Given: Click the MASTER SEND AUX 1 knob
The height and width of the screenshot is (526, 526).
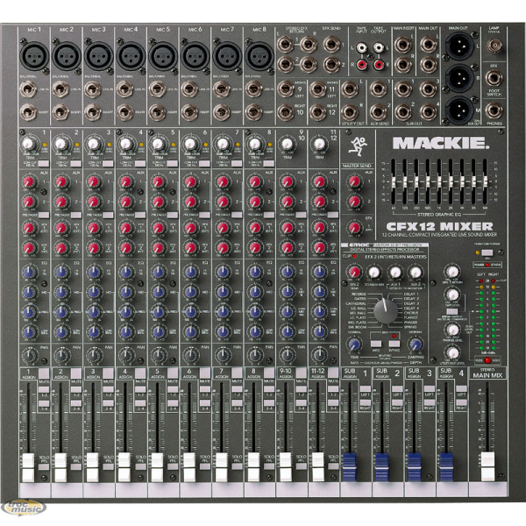Looking at the screenshot, I should point(354,181).
